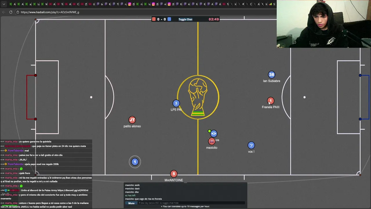Click the Ian Subiabre name label
Image resolution: width=371 pixels, height=209 pixels.
coord(272,81)
